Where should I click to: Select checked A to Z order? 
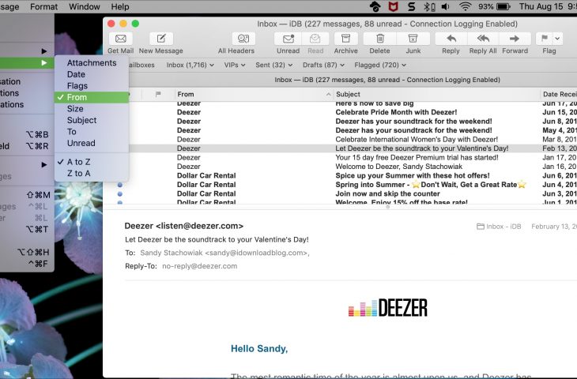[92, 162]
